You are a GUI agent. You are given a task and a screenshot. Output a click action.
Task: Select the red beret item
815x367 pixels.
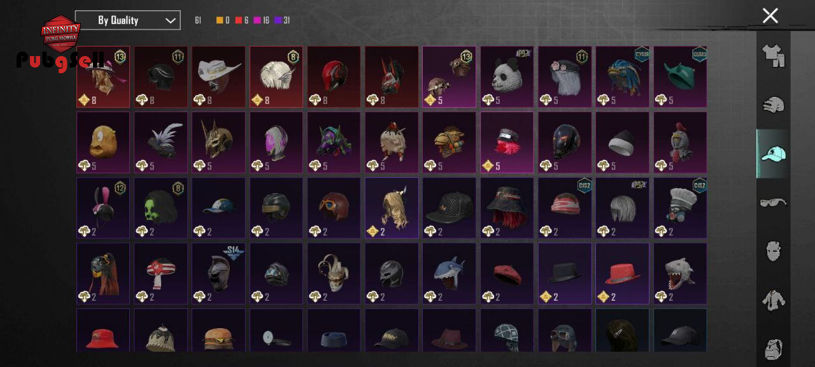507,273
